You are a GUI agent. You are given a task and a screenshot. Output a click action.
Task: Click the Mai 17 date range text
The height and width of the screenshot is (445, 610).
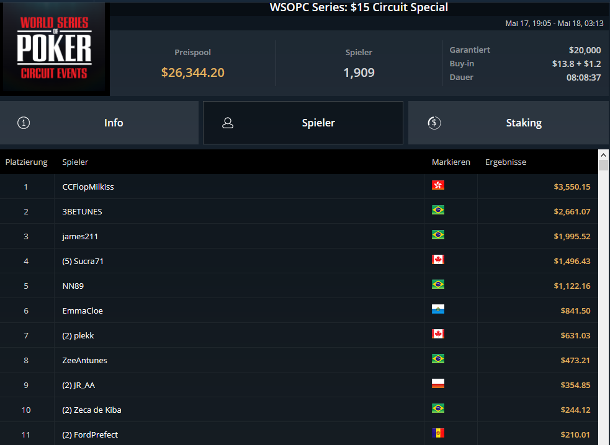click(x=554, y=24)
